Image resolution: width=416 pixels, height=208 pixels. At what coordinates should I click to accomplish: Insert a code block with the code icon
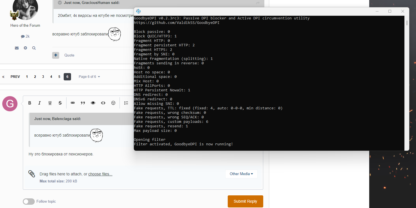(103, 103)
